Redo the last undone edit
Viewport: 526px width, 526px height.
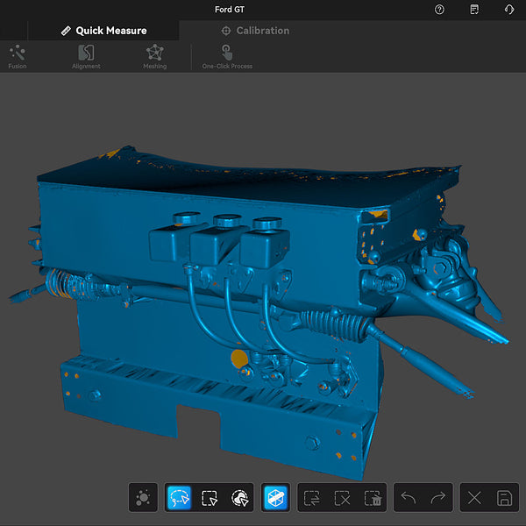[x=438, y=497]
